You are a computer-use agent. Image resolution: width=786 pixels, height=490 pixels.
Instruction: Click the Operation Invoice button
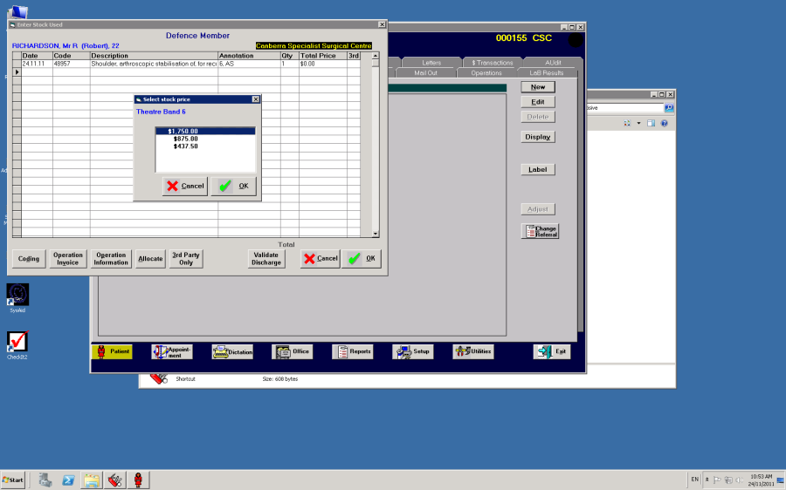(x=68, y=259)
